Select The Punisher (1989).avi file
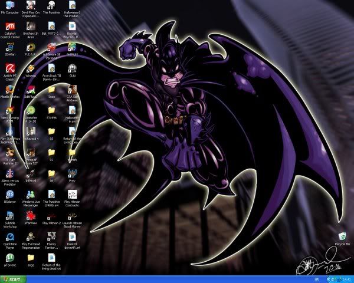Image resolution: width=354 pixels, height=283 pixels. tap(51, 199)
